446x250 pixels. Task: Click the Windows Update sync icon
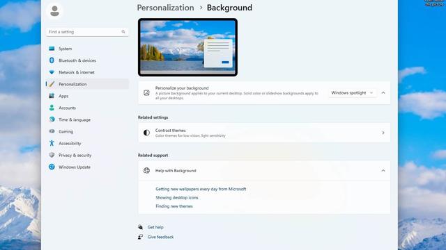pyautogui.click(x=52, y=167)
